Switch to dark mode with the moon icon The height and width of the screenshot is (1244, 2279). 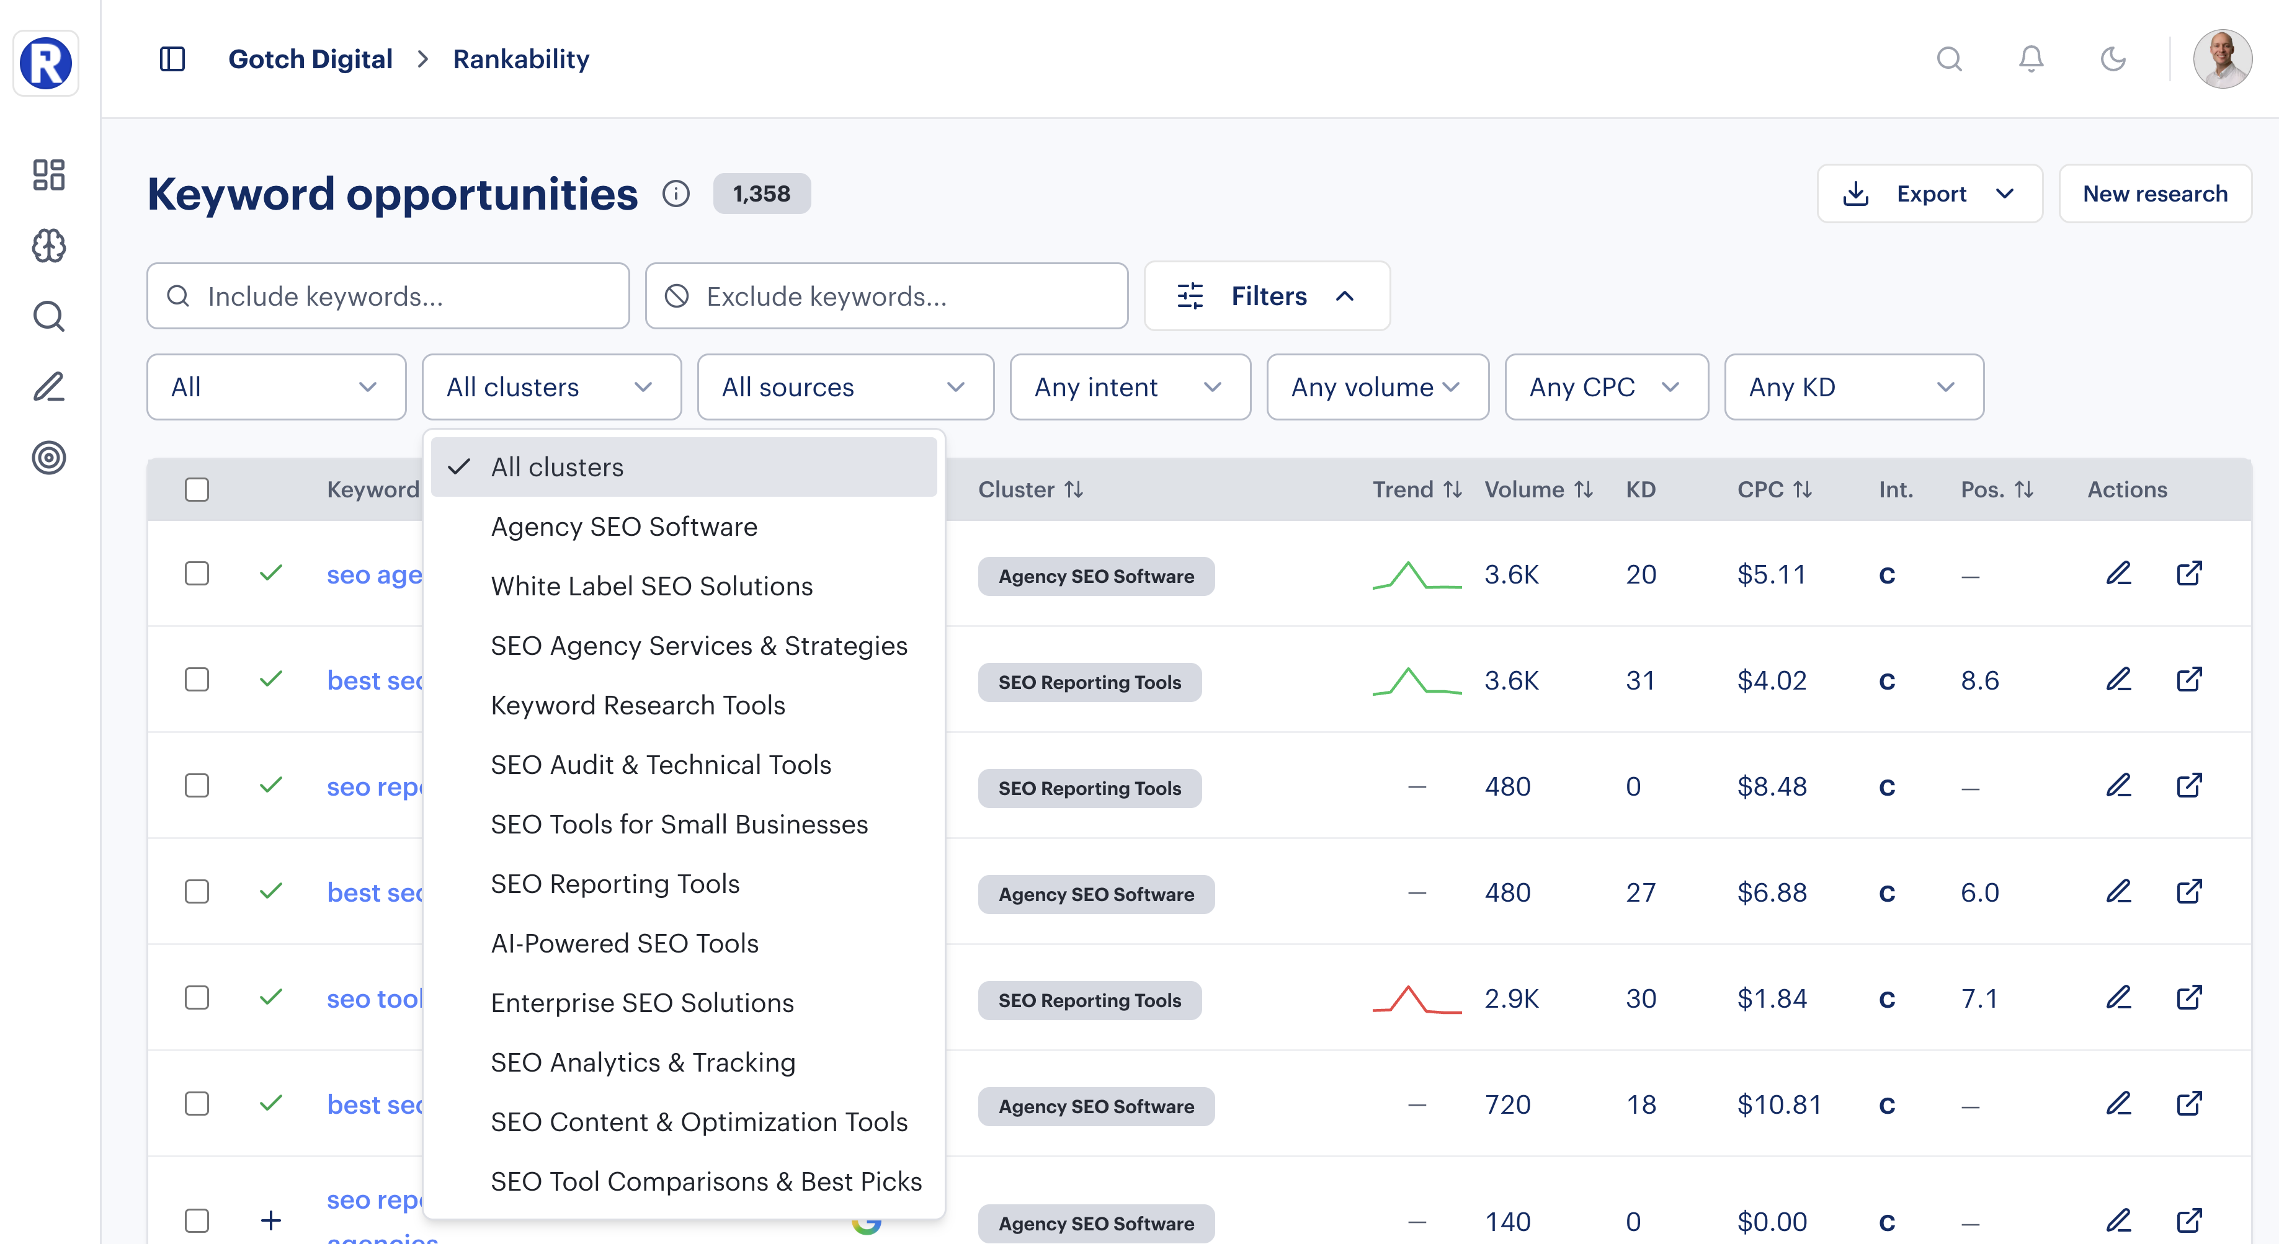click(x=2113, y=60)
